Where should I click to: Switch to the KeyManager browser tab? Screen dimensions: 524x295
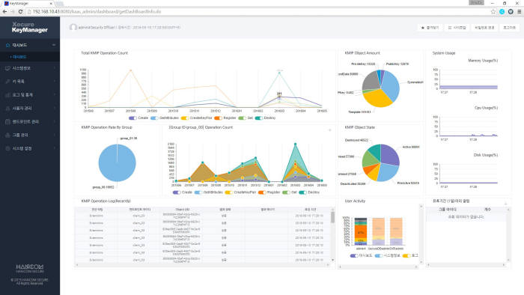tap(28, 3)
